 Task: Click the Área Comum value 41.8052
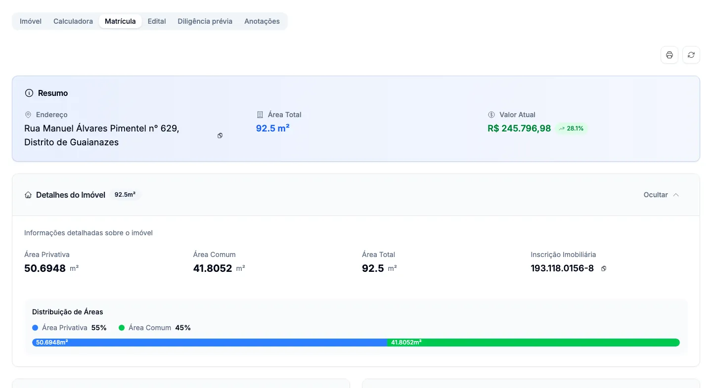(213, 269)
